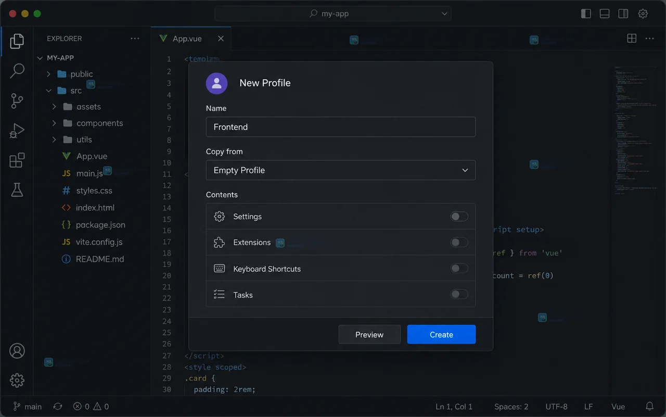Open the my-app command center dropdown
Image resolution: width=666 pixels, height=417 pixels.
[333, 14]
